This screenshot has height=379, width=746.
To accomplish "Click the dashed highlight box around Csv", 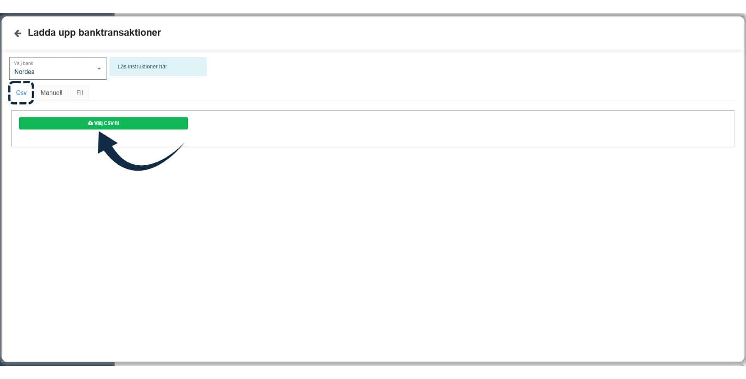I will [x=21, y=93].
